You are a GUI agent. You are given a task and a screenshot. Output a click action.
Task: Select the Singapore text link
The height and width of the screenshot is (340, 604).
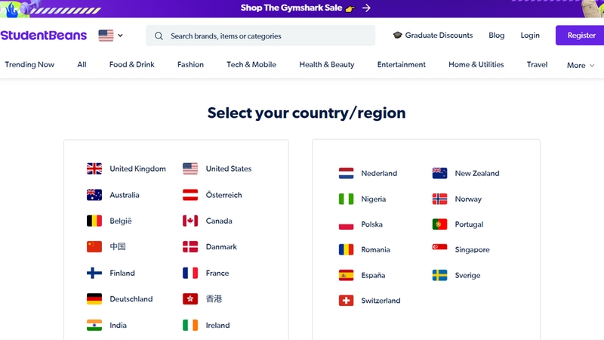[472, 249]
